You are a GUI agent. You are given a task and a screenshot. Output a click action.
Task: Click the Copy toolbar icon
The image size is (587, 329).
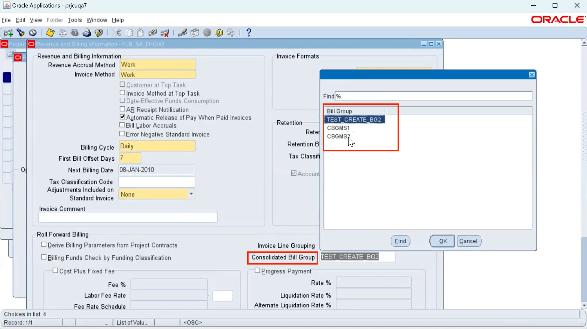[x=129, y=33]
